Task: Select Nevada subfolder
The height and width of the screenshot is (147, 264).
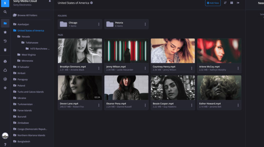Action: pos(23,36)
